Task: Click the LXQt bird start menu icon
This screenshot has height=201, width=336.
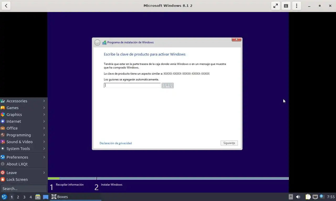Action: click(x=4, y=197)
